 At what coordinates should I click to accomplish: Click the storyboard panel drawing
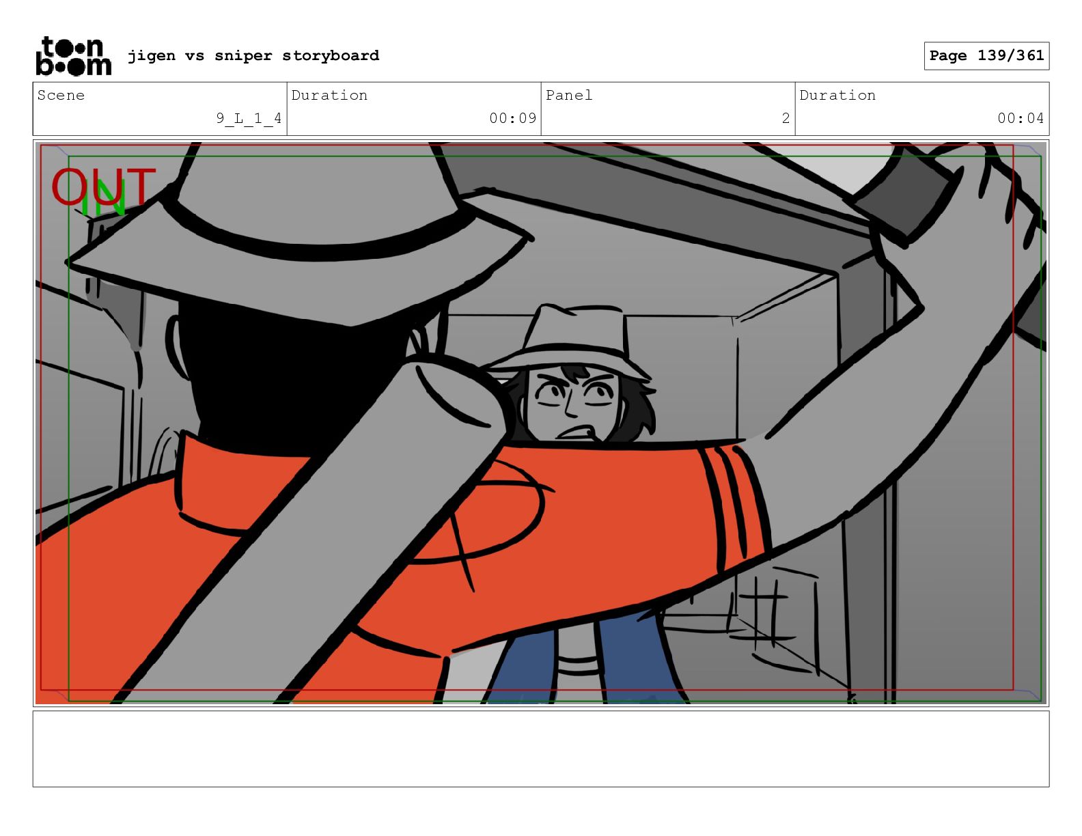tap(541, 423)
